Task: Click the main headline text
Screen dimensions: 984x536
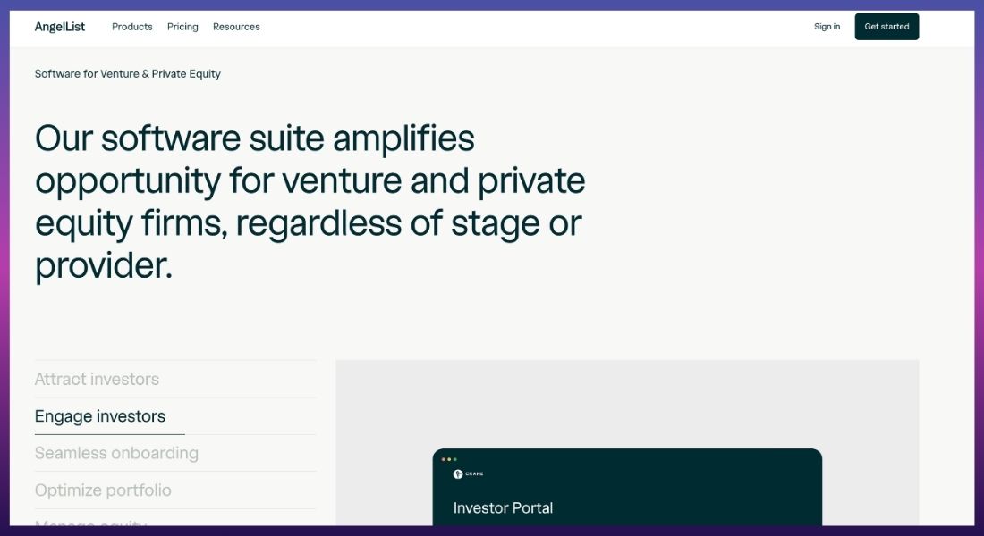Action: (x=310, y=202)
